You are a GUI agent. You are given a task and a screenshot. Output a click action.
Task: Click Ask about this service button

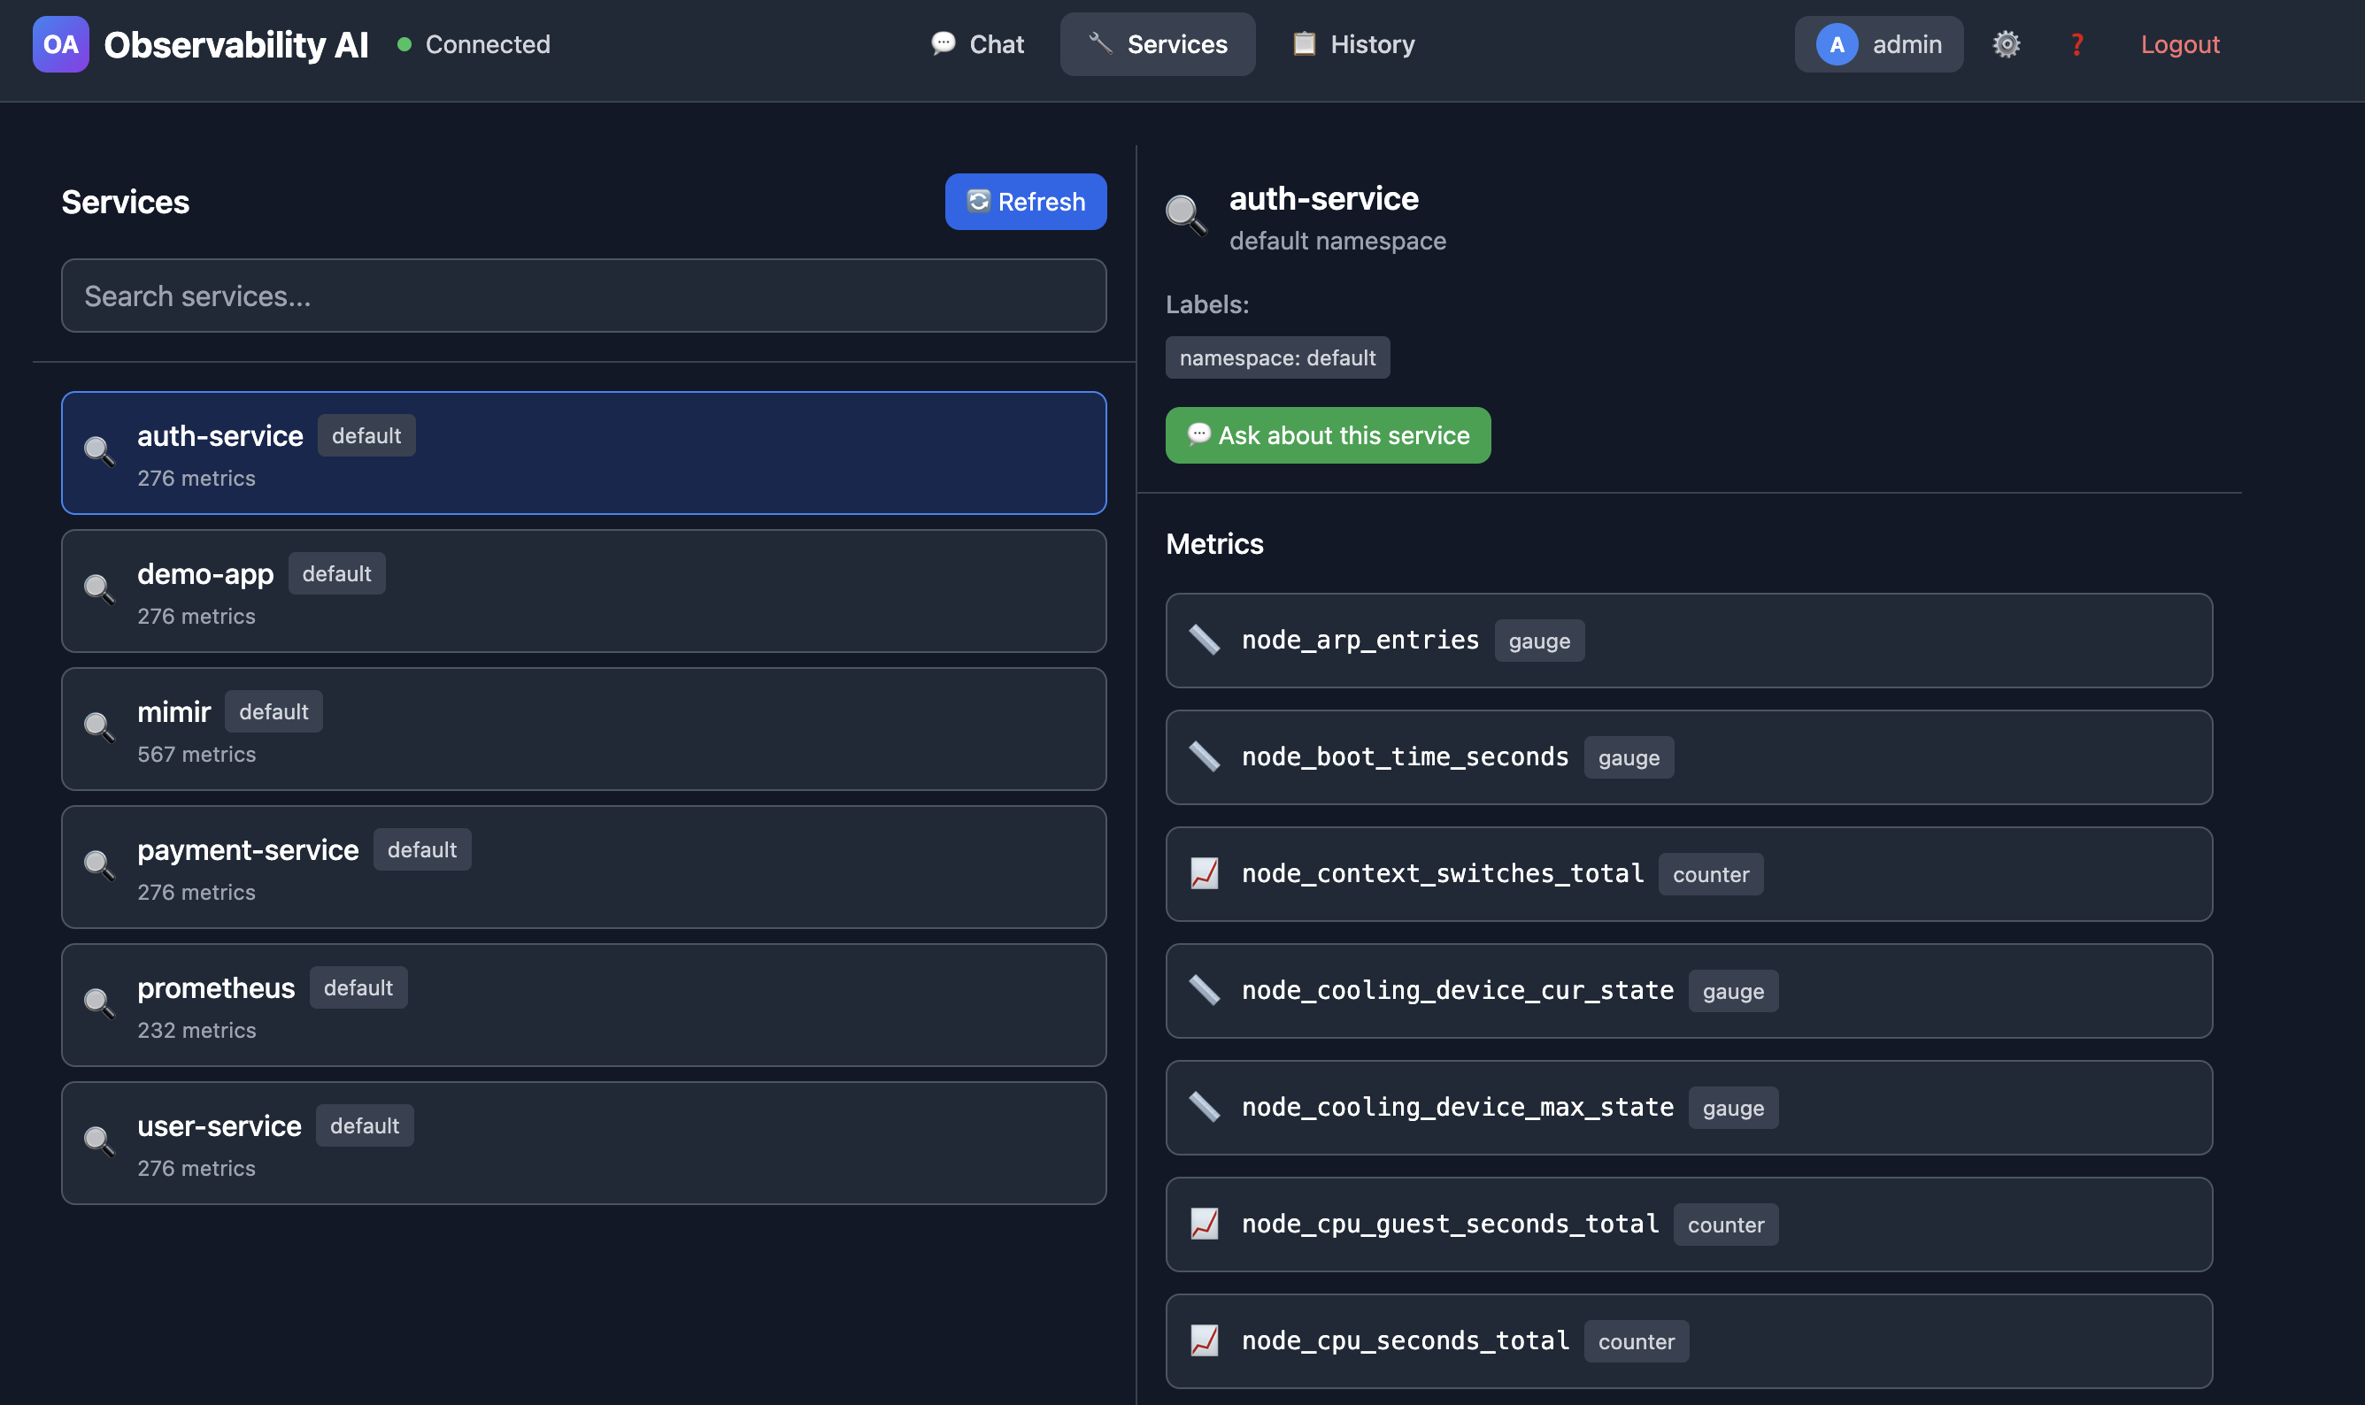pos(1328,435)
